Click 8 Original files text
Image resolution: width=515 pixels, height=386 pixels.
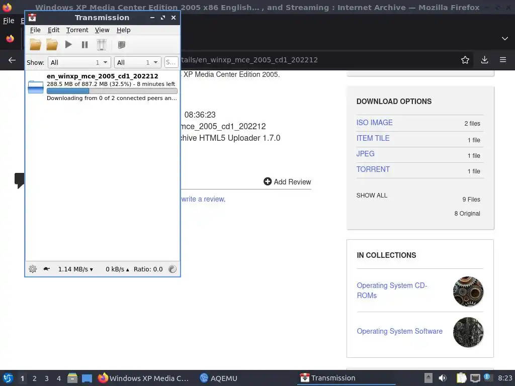point(467,213)
